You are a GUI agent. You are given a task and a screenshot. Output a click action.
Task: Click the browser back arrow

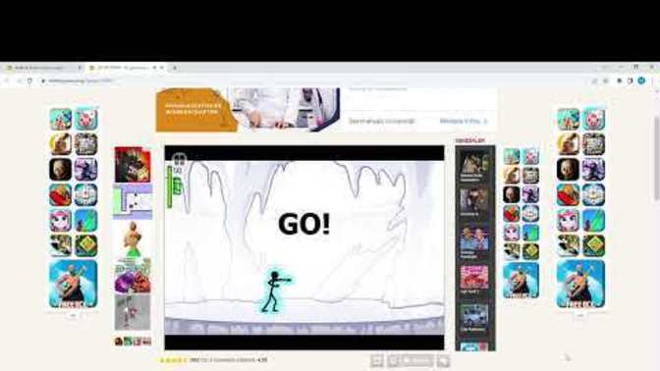[x=7, y=80]
